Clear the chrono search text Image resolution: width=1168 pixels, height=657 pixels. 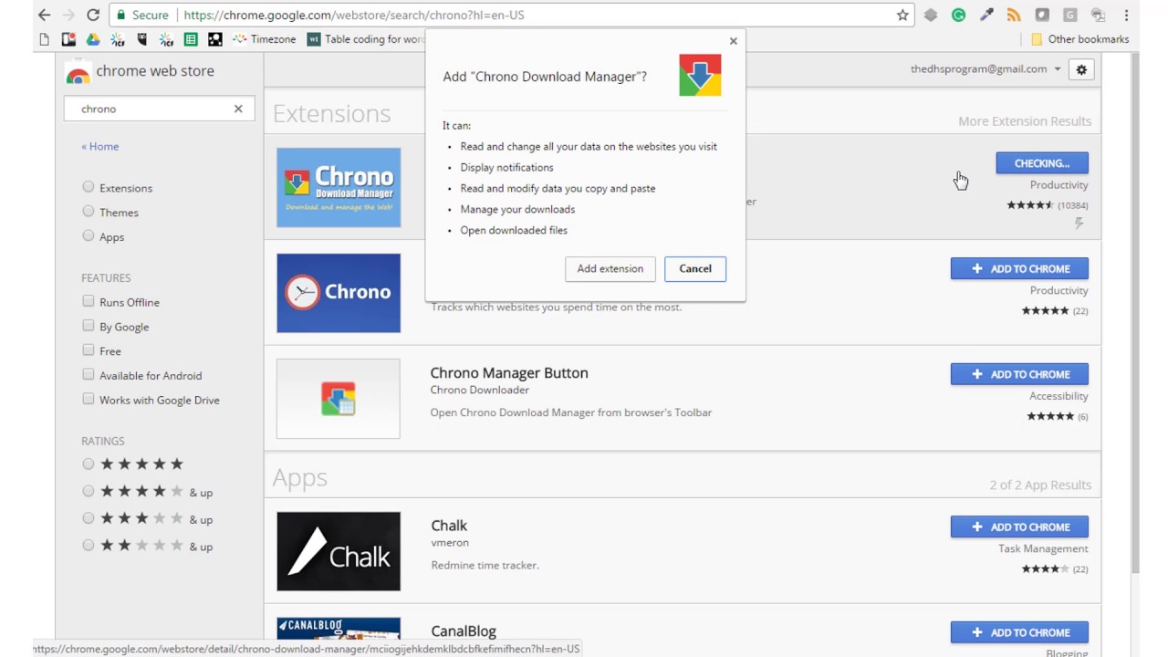(x=238, y=109)
